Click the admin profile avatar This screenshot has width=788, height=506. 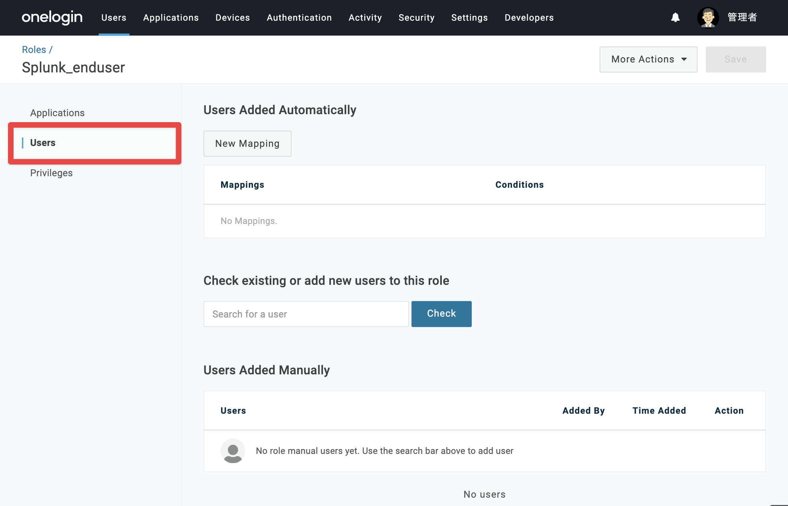(x=708, y=18)
